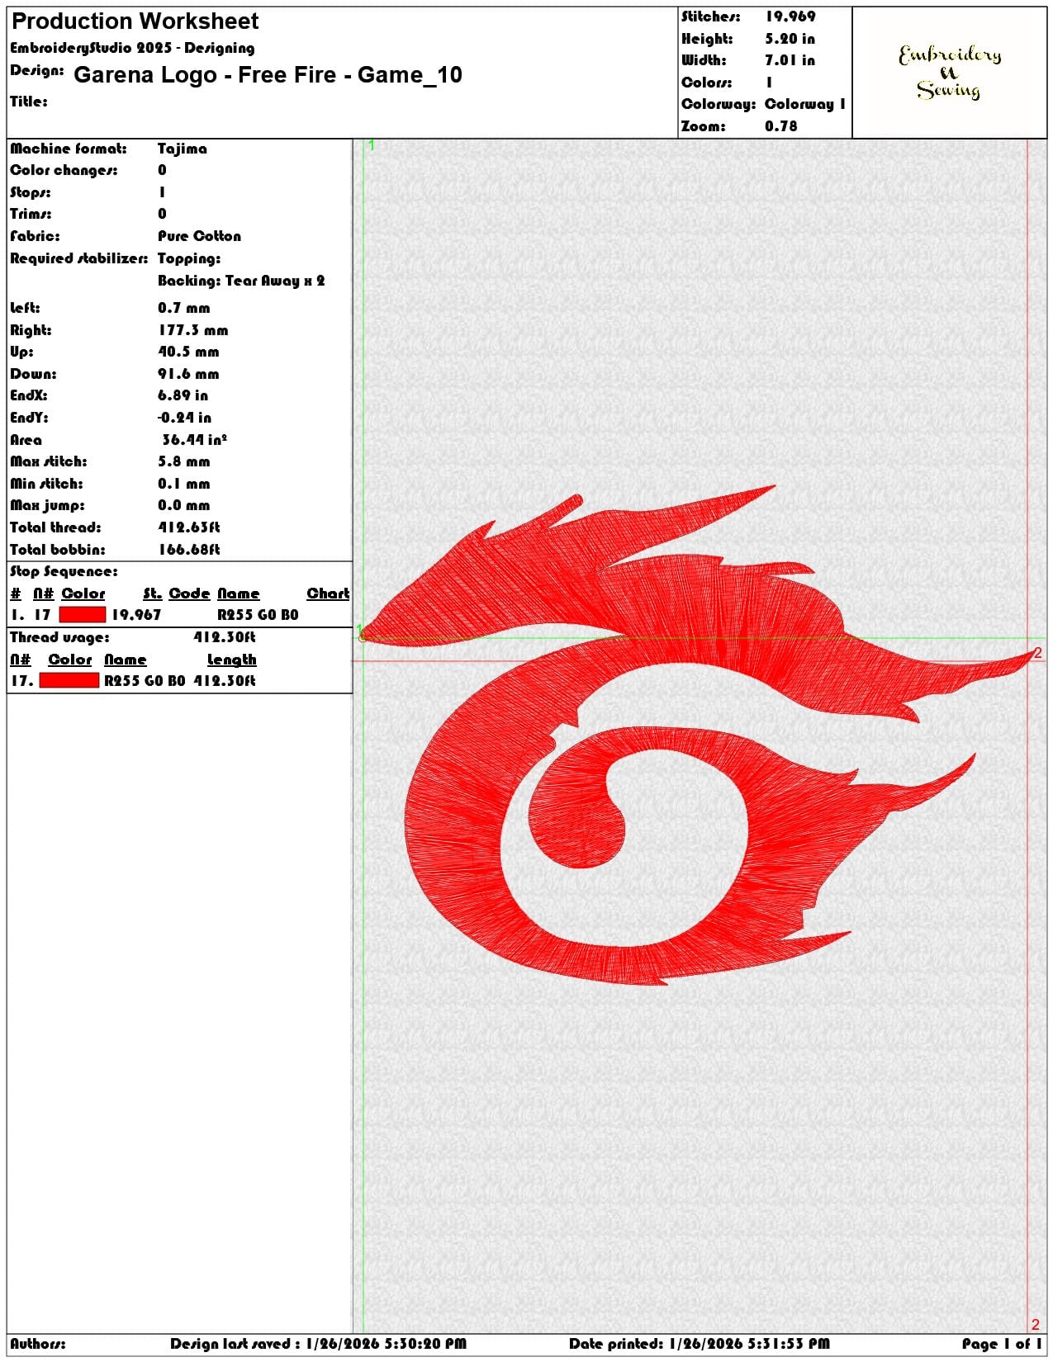Image resolution: width=1053 pixels, height=1362 pixels.
Task: Select the Right value "177.3 mm"
Action: tap(193, 330)
